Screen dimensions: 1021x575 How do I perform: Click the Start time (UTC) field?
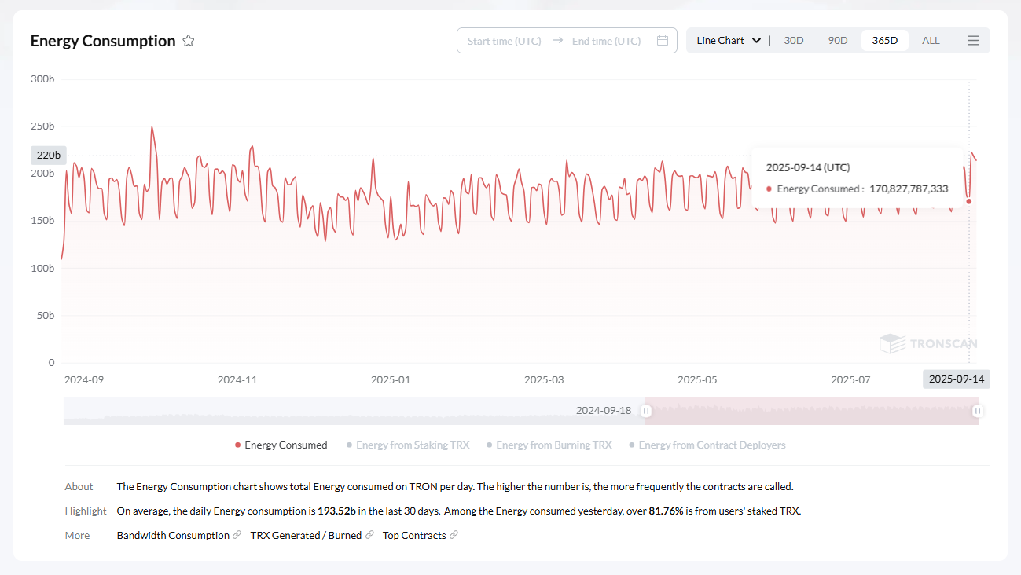point(504,41)
